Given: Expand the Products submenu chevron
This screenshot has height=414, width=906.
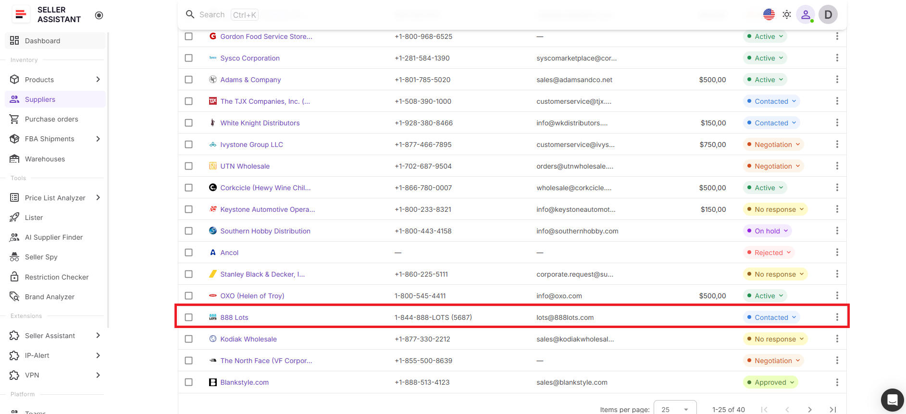Looking at the screenshot, I should (98, 79).
